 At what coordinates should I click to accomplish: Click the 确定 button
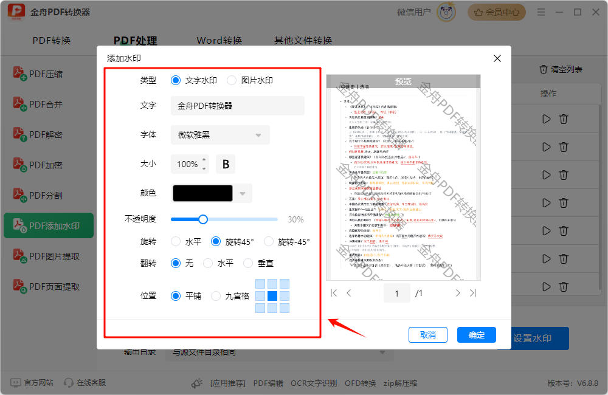pos(477,335)
